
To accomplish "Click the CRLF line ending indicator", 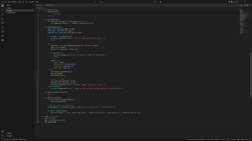I will [227, 139].
